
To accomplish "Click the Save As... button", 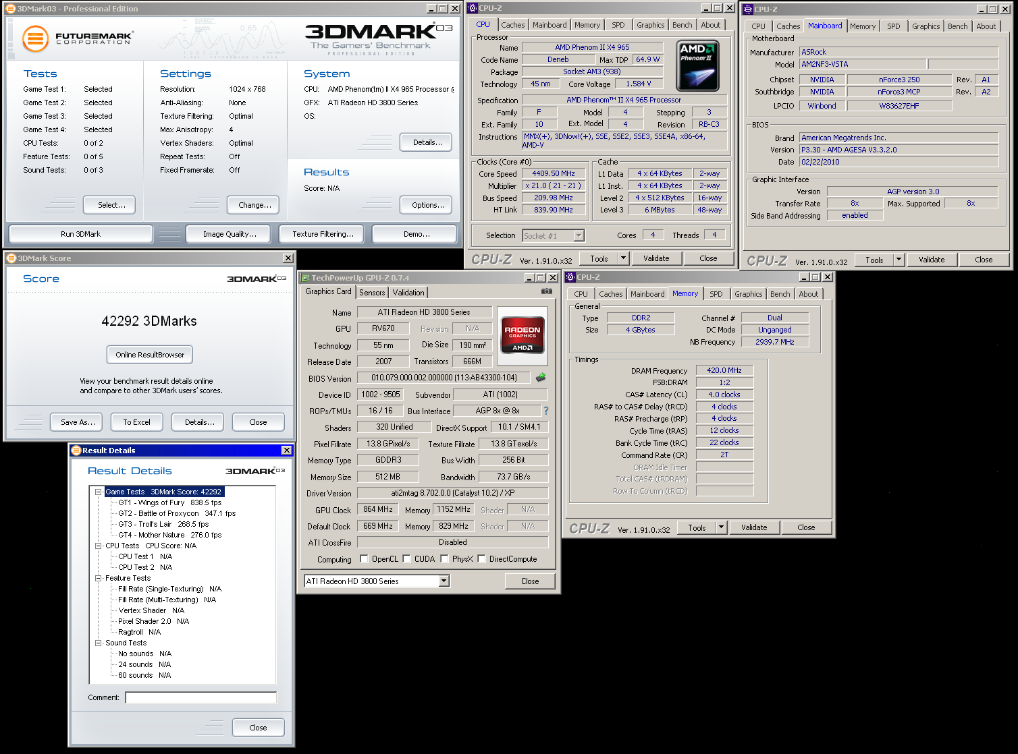I will (78, 422).
